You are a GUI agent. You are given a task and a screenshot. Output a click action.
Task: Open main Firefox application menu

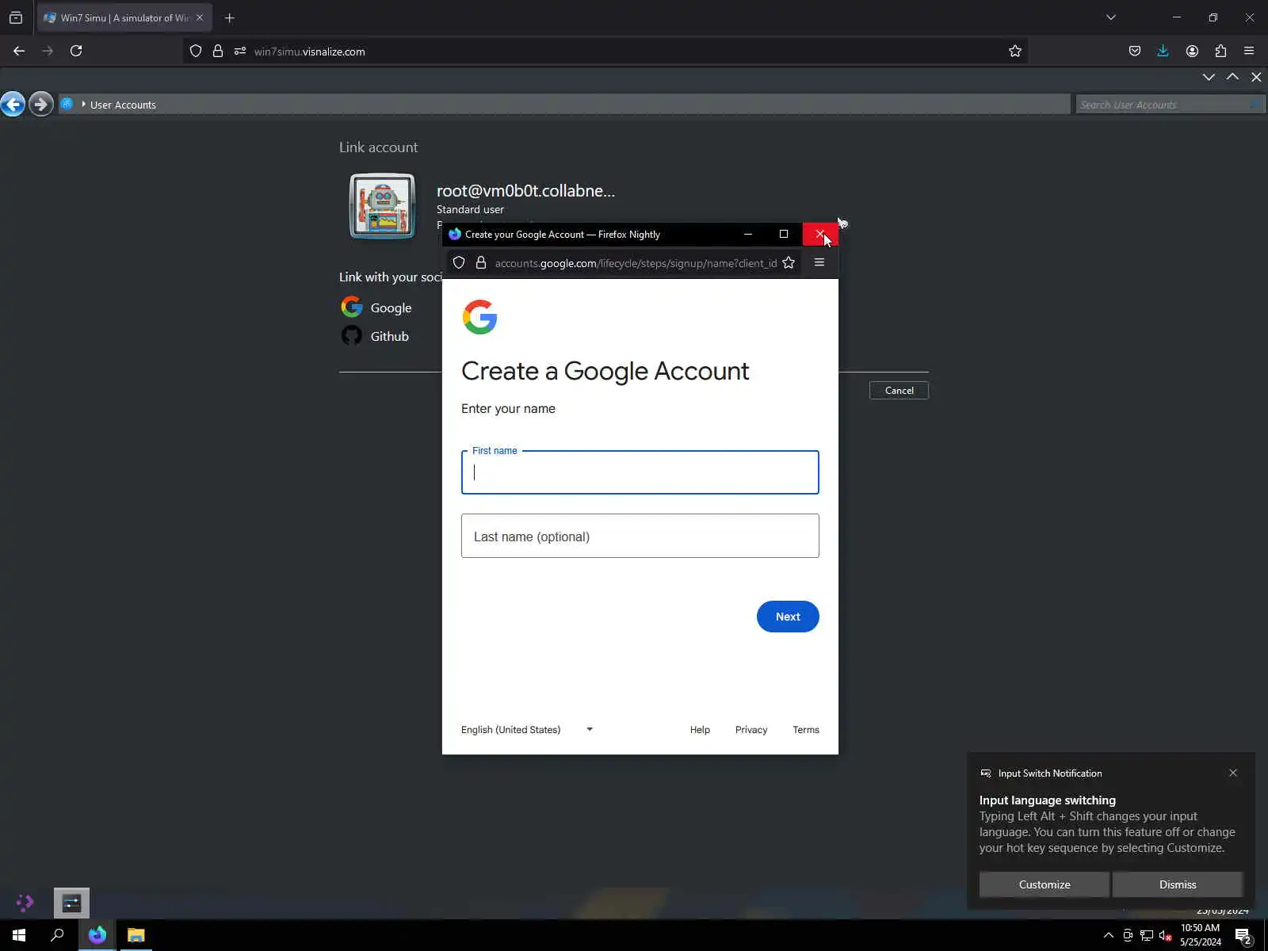[x=1249, y=51]
